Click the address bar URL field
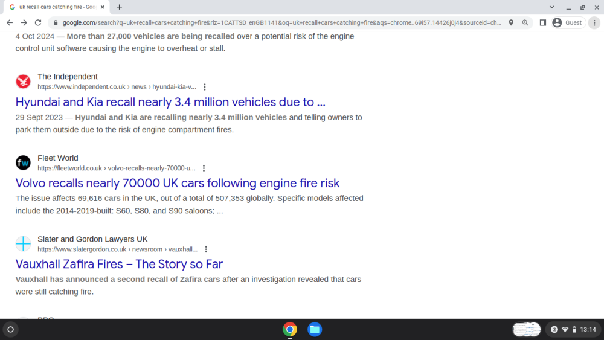Viewport: 604px width, 340px height. point(282,23)
